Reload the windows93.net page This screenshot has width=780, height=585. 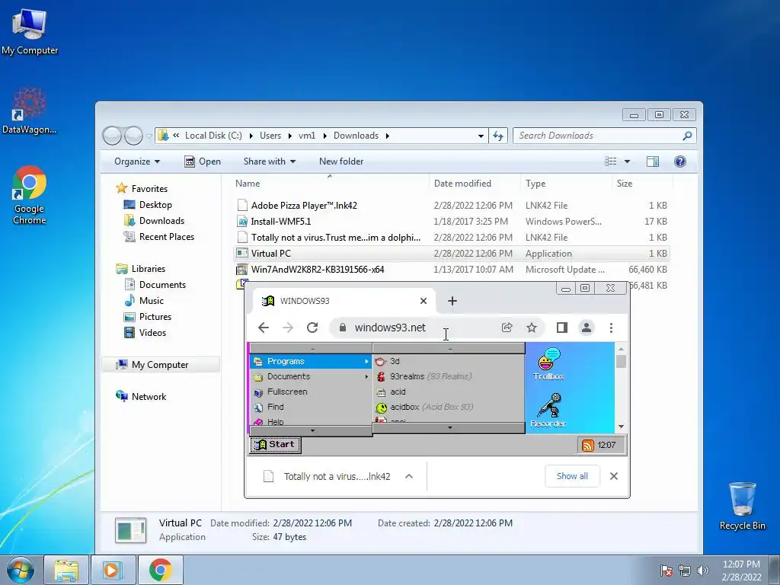(312, 328)
